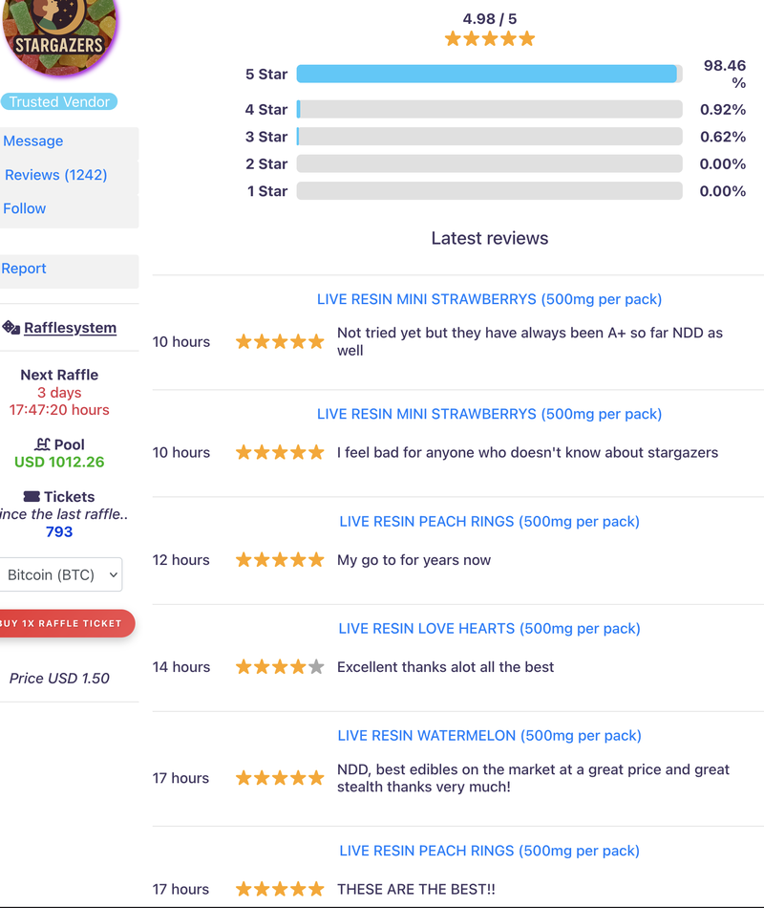Click the stars beside "My go to for years now"
This screenshot has width=764, height=908.
pos(280,560)
